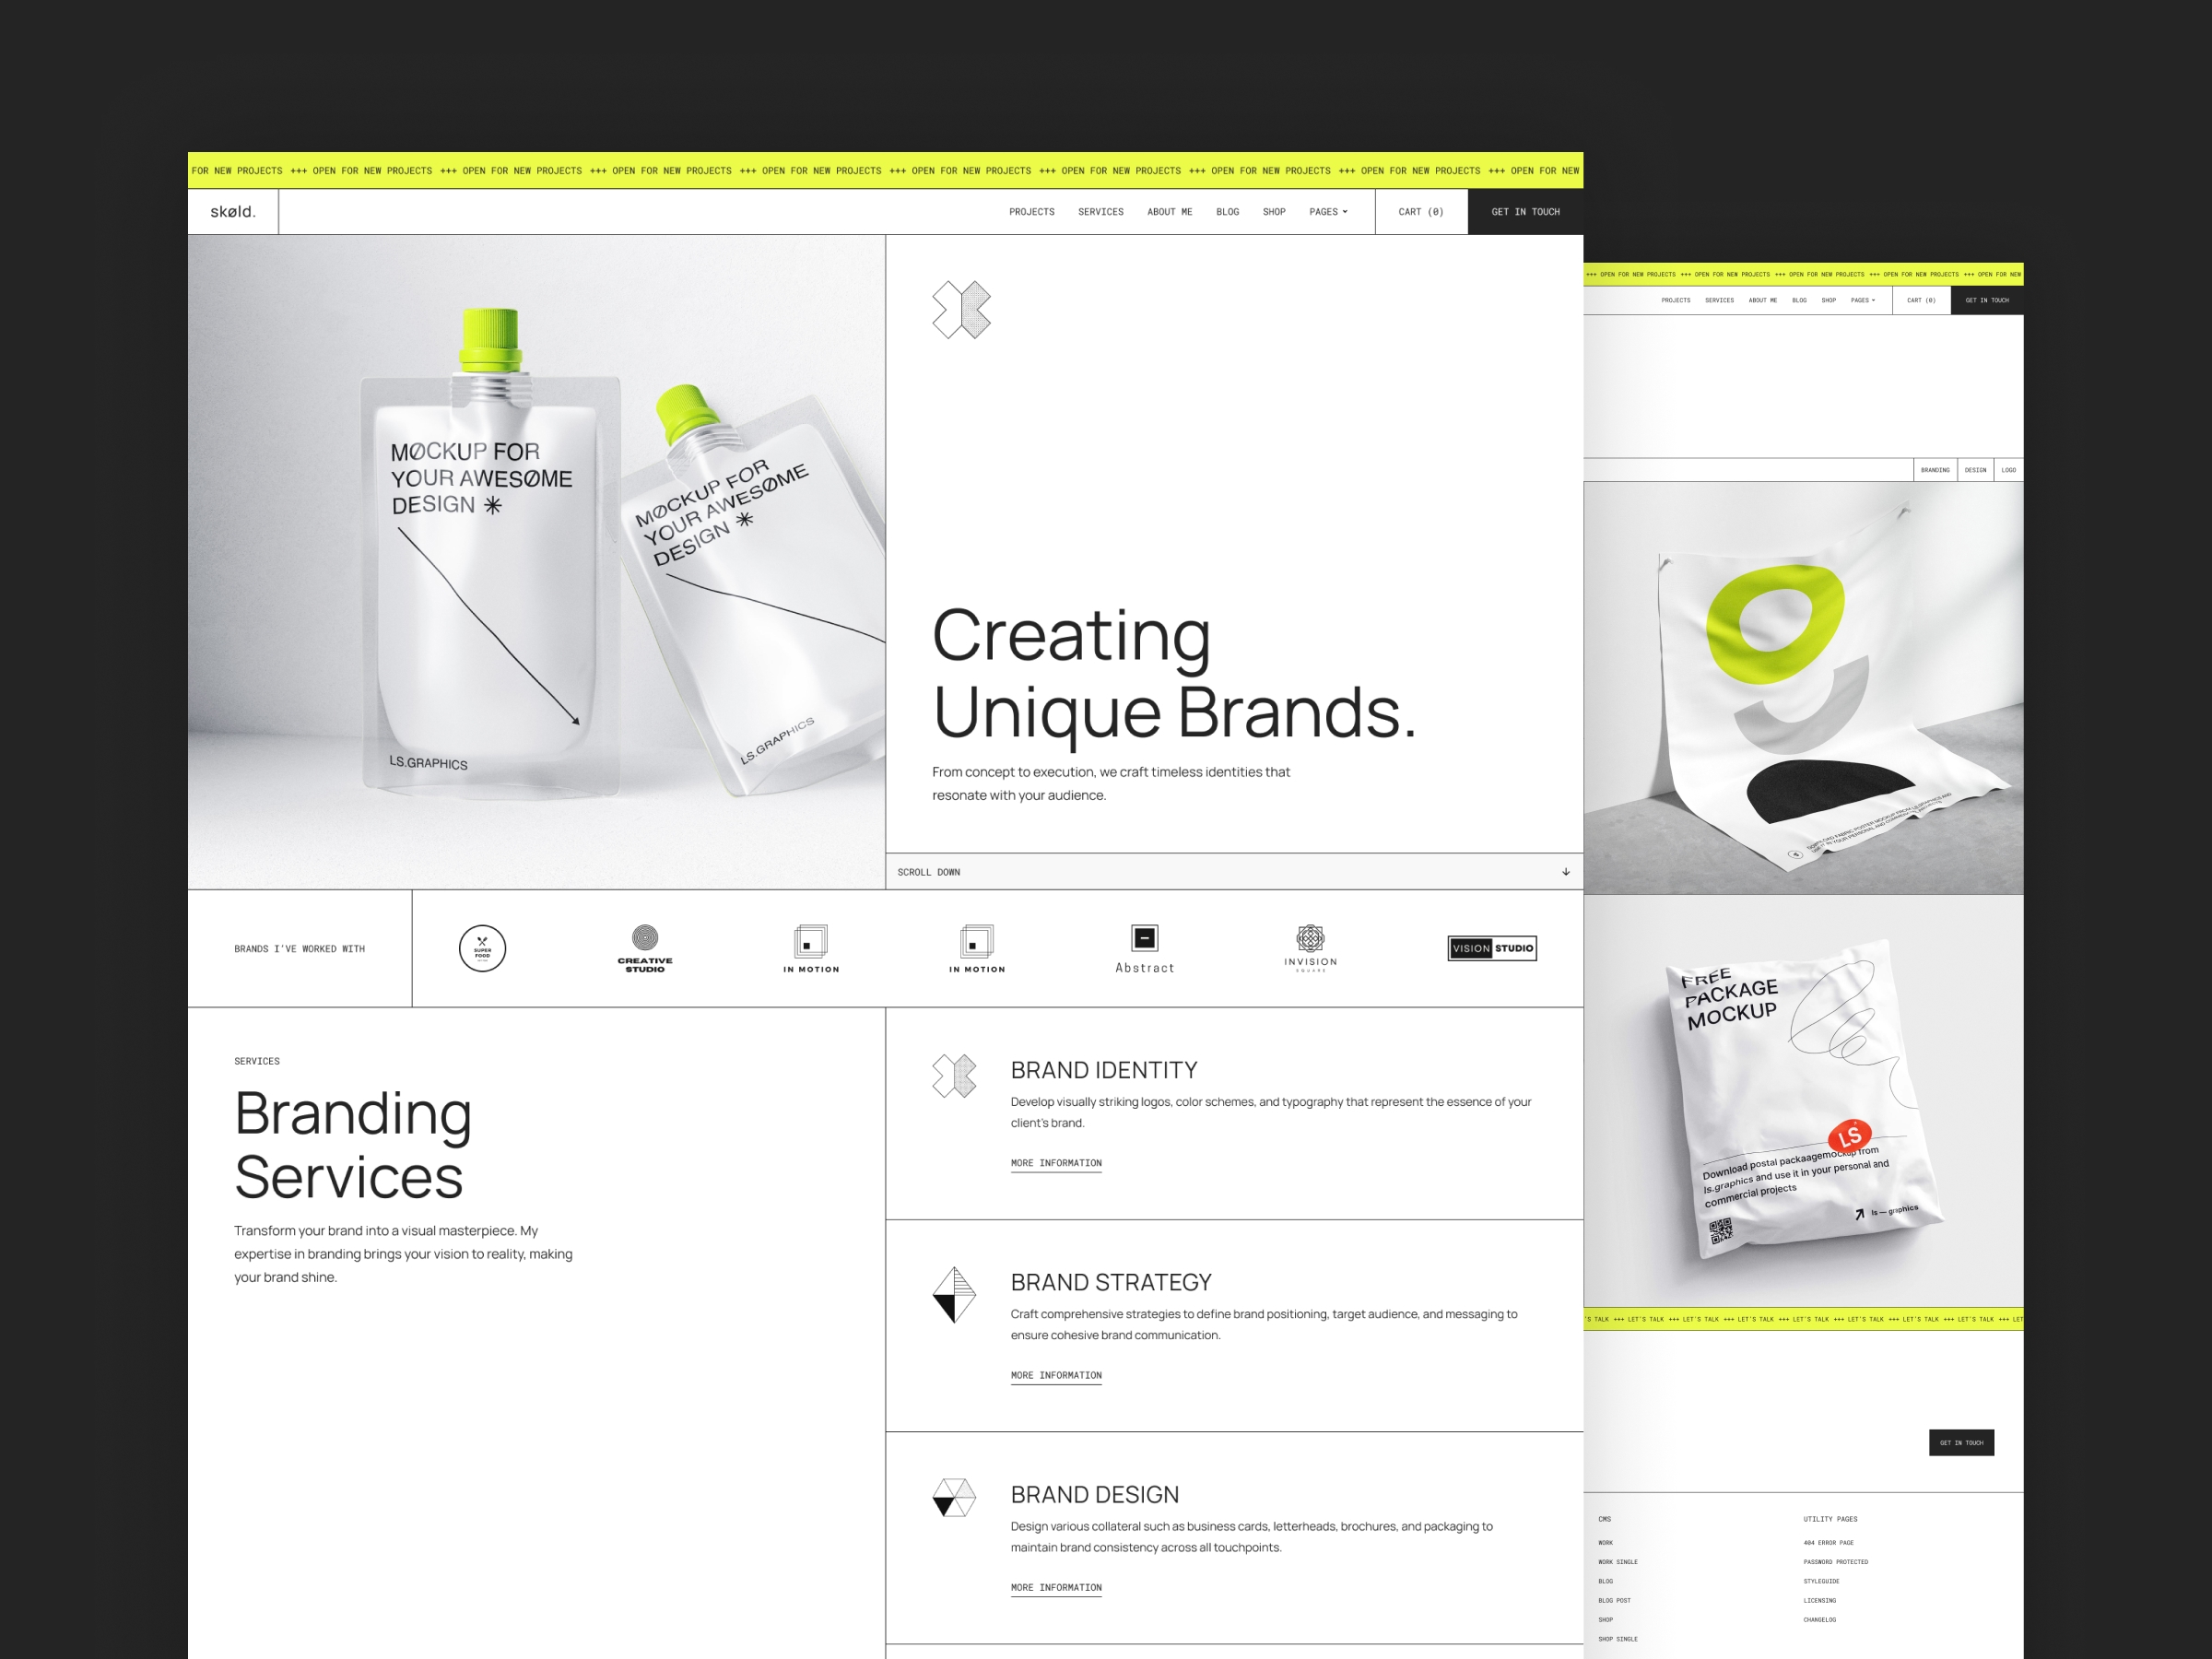Open the Cart dropdown panel
Viewport: 2212px width, 1659px height.
(x=1427, y=213)
